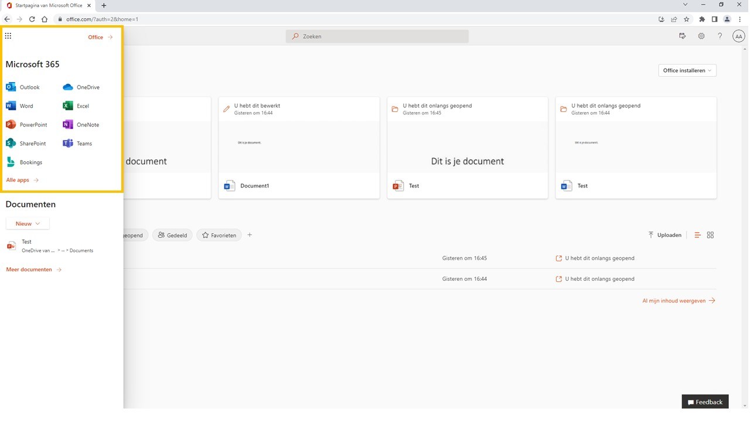
Task: Click the share page icon in address bar
Action: (674, 19)
